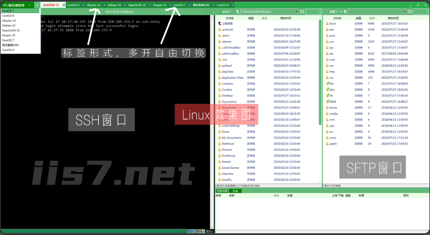The width and height of the screenshot is (430, 235).
Task: Open the 任务列表 tab
Action: [222, 191]
